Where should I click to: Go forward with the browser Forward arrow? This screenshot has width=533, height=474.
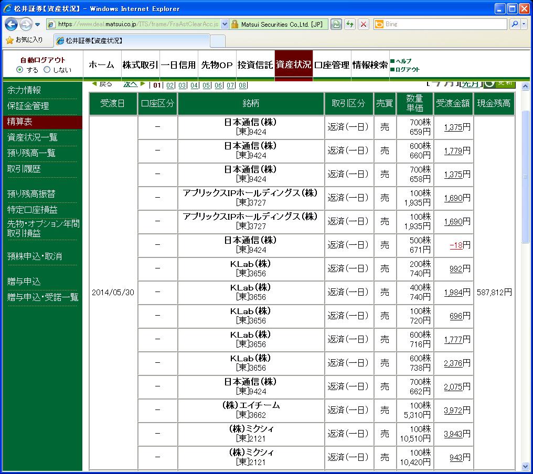(26, 24)
